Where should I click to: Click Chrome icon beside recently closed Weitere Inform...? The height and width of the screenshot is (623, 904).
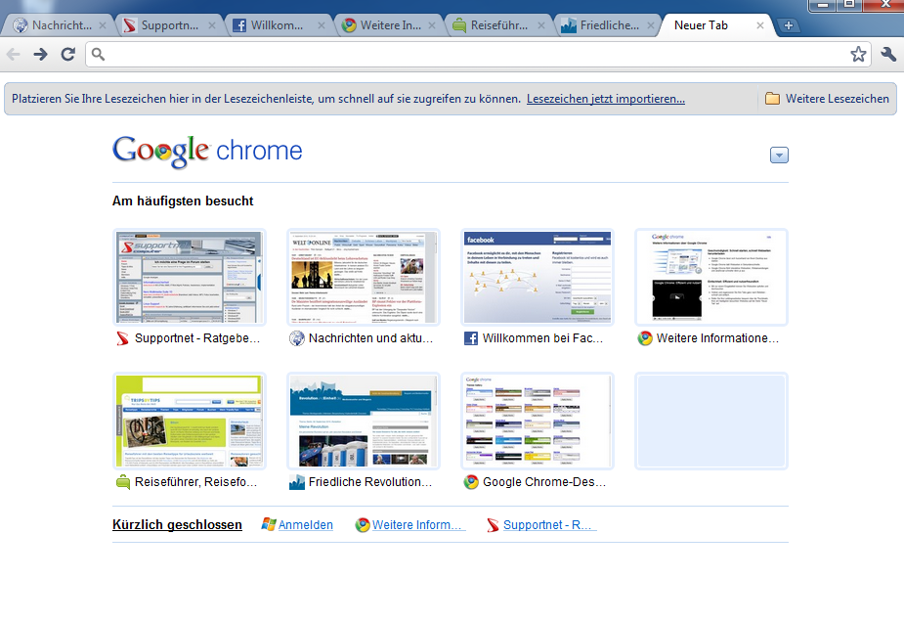(362, 525)
